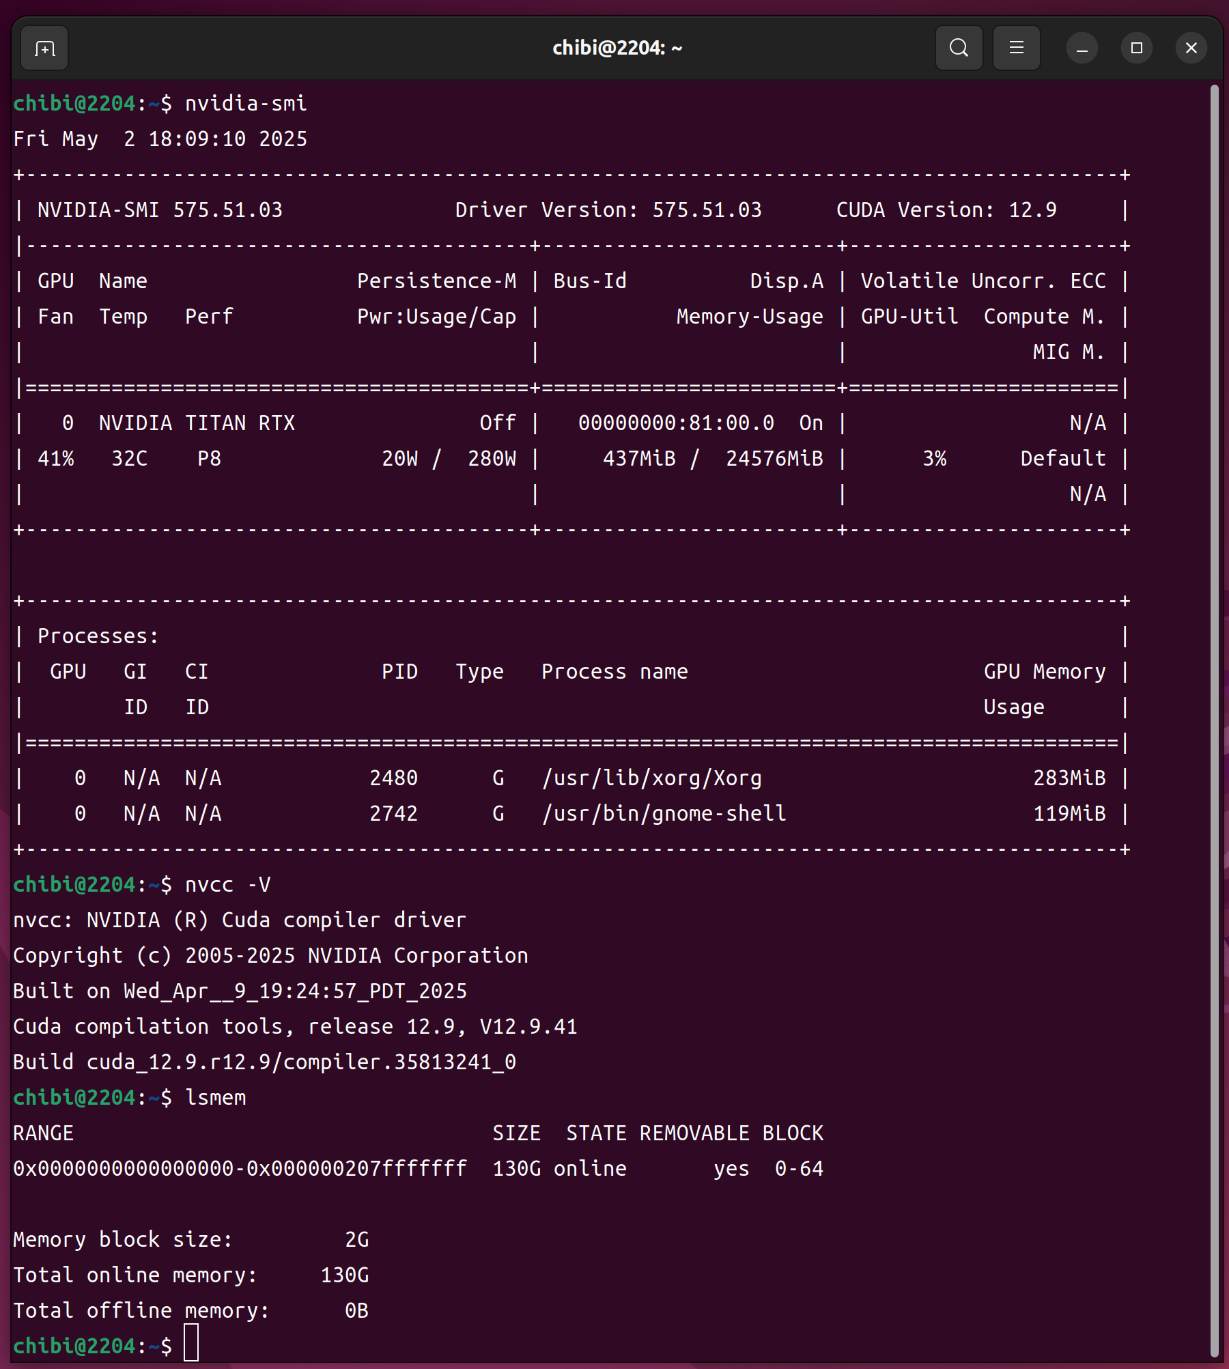Click the NVIDIA TITAN RTX GPU name
Screen dimensions: 1229x1369
coord(197,423)
